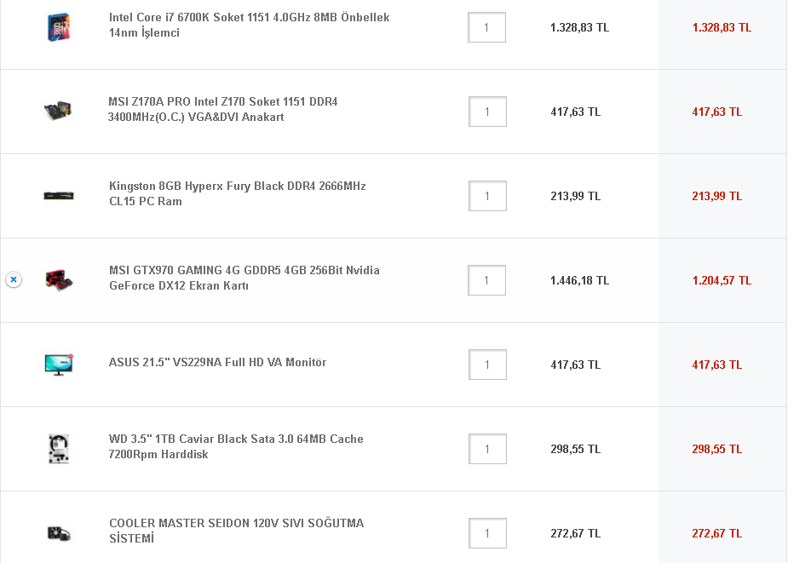Focus the quantity field for Intel processor
Viewport: 788px width, 563px height.
coord(486,27)
